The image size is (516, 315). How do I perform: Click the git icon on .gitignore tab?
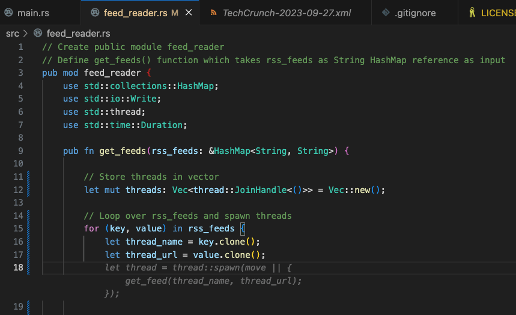[386, 13]
